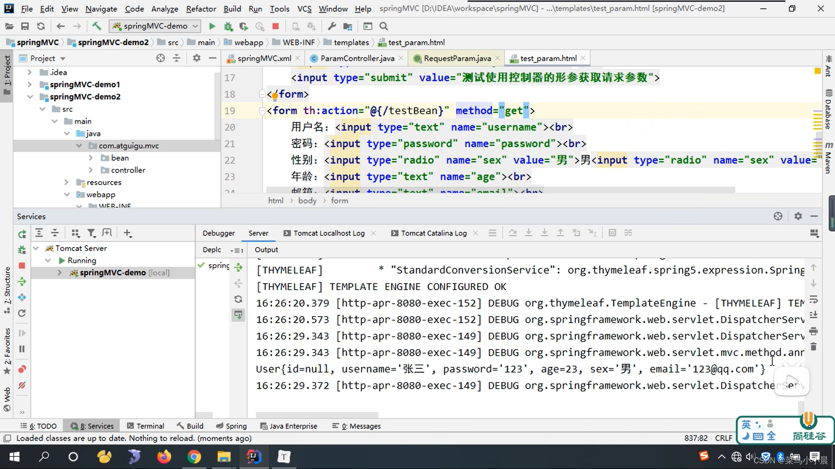Clear console output with trash icon
This screenshot has width=835, height=469.
814,347
